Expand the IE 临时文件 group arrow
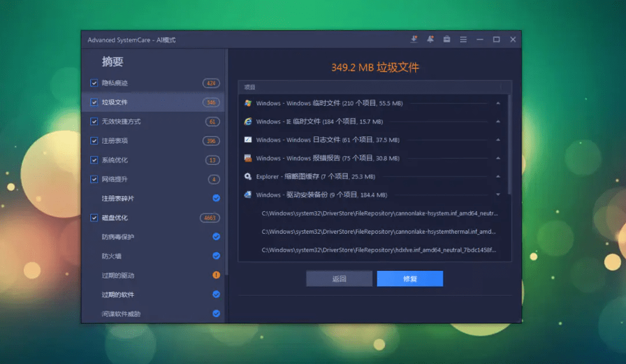Viewport: 626px width, 364px height. [498, 121]
